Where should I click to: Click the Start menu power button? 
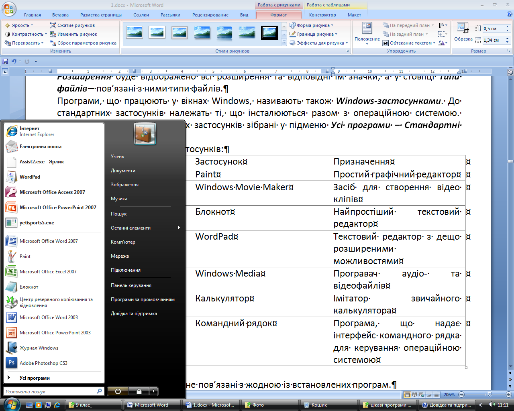click(x=118, y=391)
